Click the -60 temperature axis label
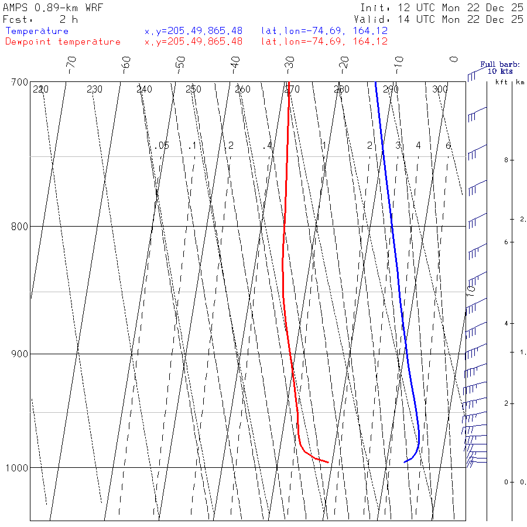The height and width of the screenshot is (527, 527). (x=126, y=65)
